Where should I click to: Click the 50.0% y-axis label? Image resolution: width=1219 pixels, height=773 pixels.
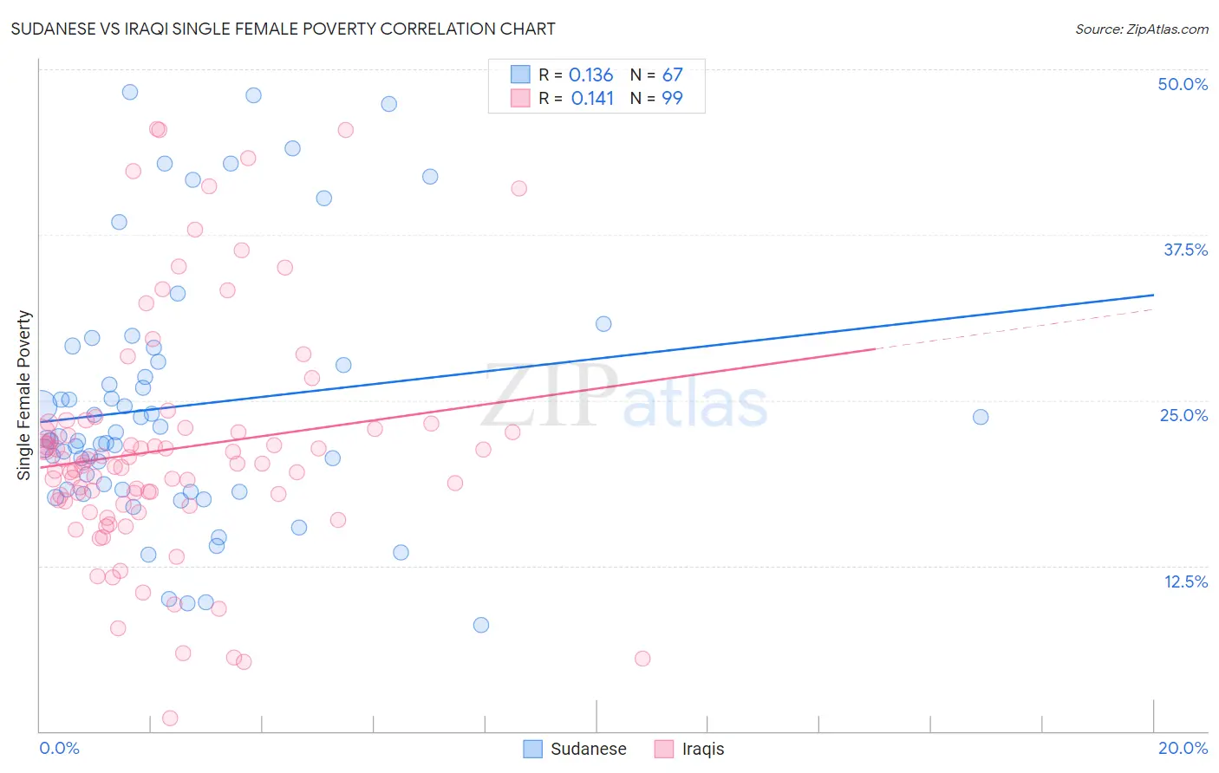[x=1183, y=84]
